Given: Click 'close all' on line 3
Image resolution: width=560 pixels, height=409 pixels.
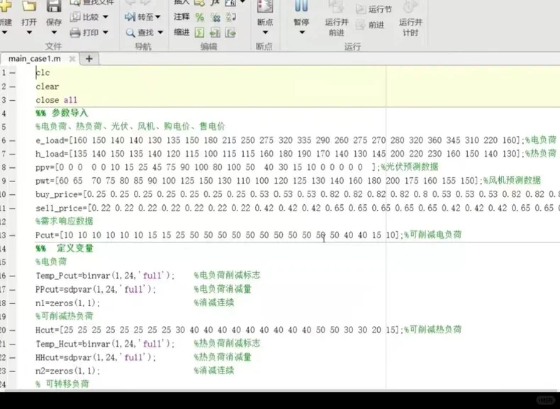Looking at the screenshot, I should coord(57,100).
